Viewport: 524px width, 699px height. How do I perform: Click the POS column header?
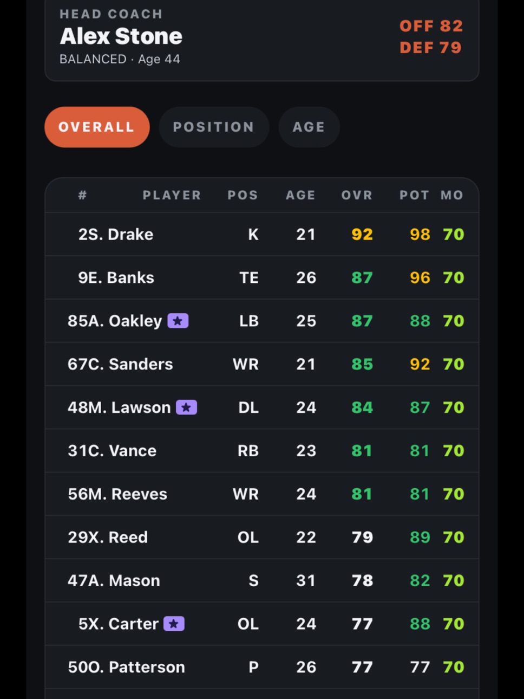[x=243, y=195]
